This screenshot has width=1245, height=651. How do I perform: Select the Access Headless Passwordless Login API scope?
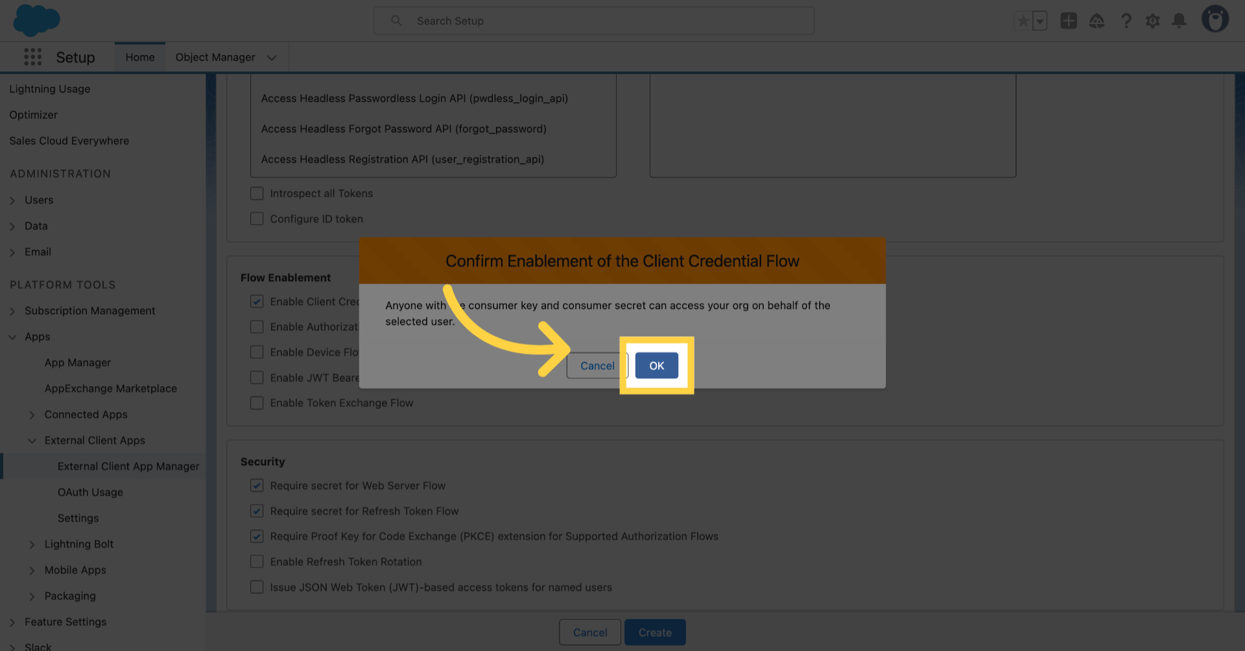pos(414,98)
